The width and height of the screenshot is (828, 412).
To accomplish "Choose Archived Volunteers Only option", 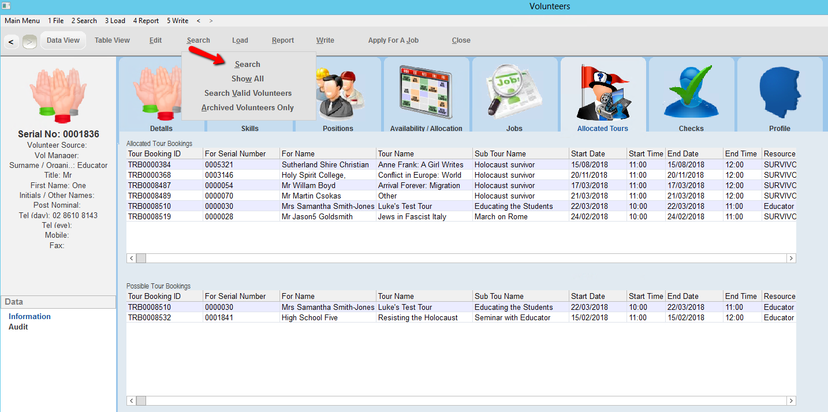I will [248, 108].
